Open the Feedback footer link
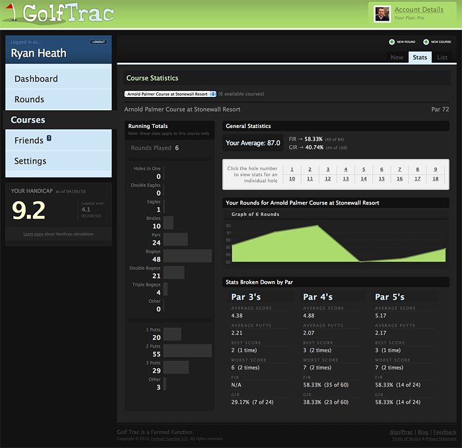462x448 pixels. [445, 432]
